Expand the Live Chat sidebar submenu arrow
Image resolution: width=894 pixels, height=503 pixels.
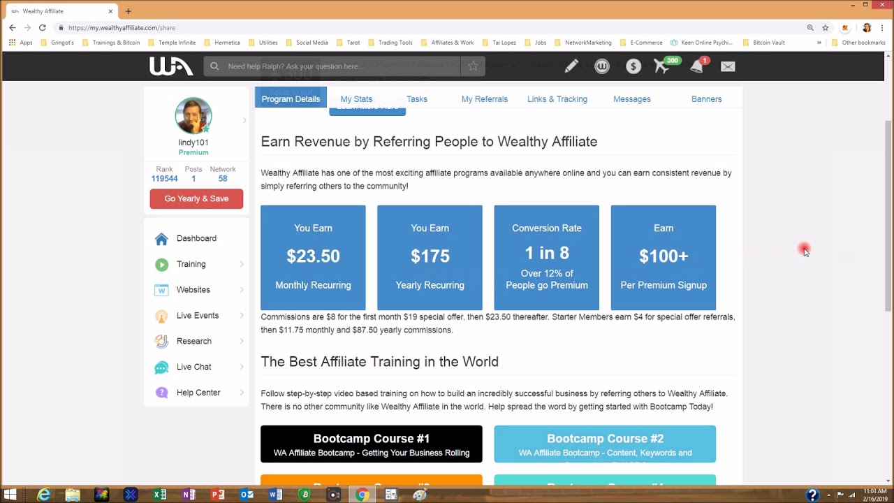242,367
